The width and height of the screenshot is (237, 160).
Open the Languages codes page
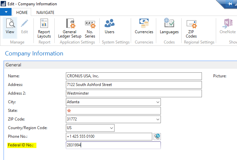[x=169, y=26]
